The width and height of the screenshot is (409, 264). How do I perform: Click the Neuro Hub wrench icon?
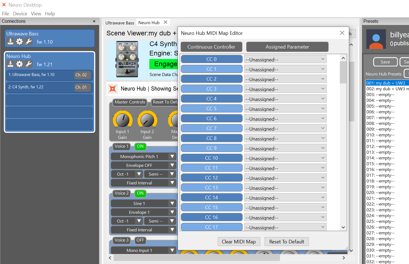(x=29, y=64)
